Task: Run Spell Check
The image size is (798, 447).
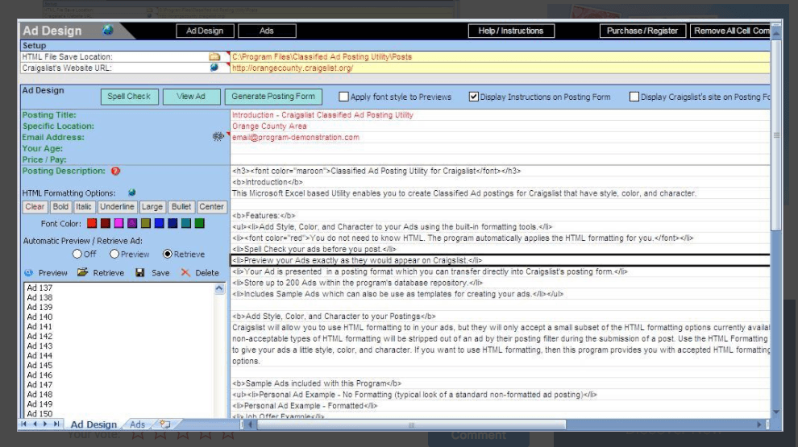Action: (129, 97)
